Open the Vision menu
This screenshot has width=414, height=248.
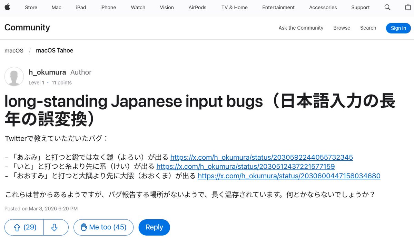click(x=167, y=7)
